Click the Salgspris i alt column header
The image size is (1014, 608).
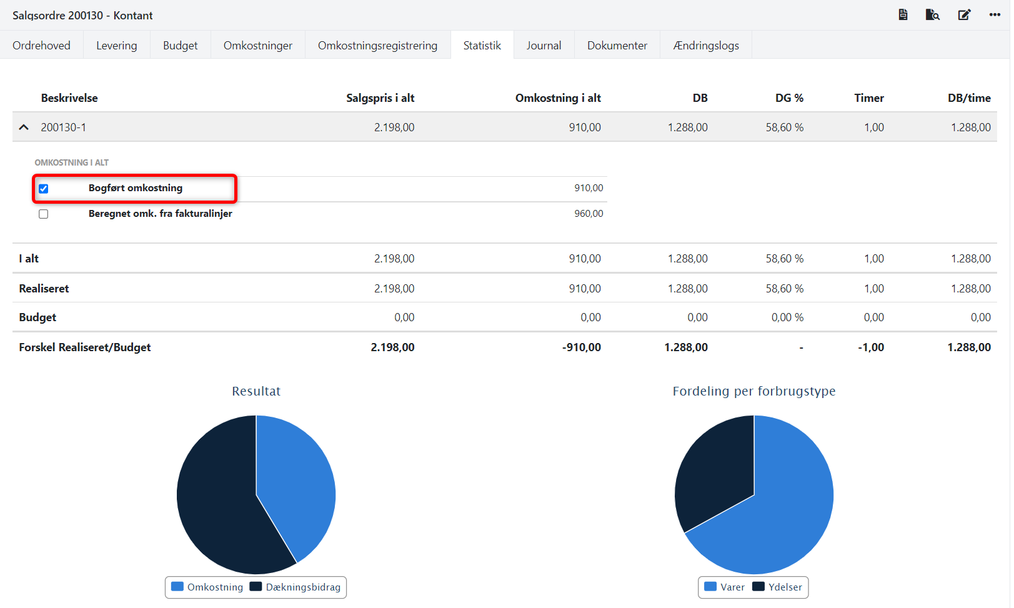pos(380,98)
